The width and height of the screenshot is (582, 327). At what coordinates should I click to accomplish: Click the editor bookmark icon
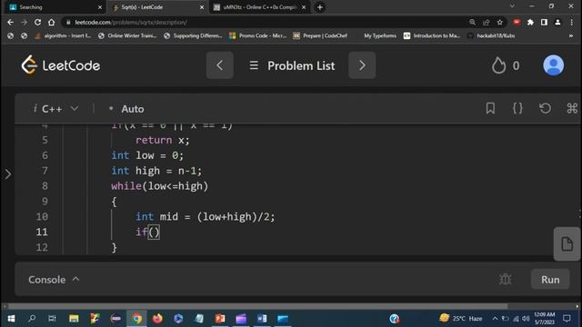click(490, 108)
